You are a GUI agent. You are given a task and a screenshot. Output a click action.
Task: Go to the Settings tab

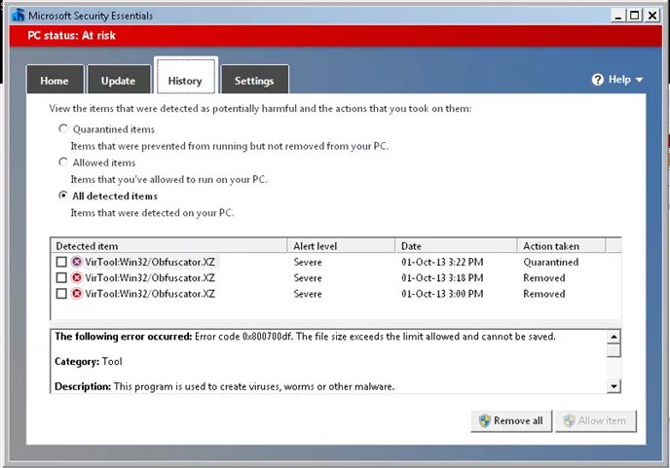coord(255,80)
